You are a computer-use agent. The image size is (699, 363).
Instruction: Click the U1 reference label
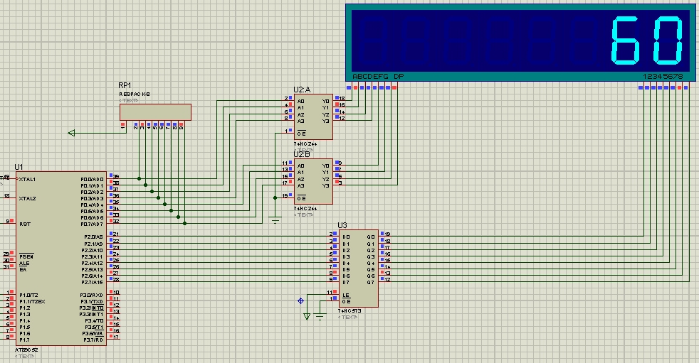19,166
